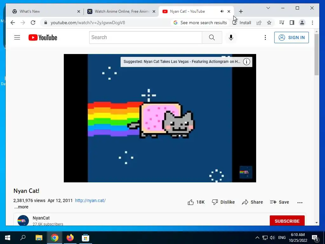Viewport: 325px width, 244px height.
Task: Click the scrollbar down arrow
Action: 316,223
